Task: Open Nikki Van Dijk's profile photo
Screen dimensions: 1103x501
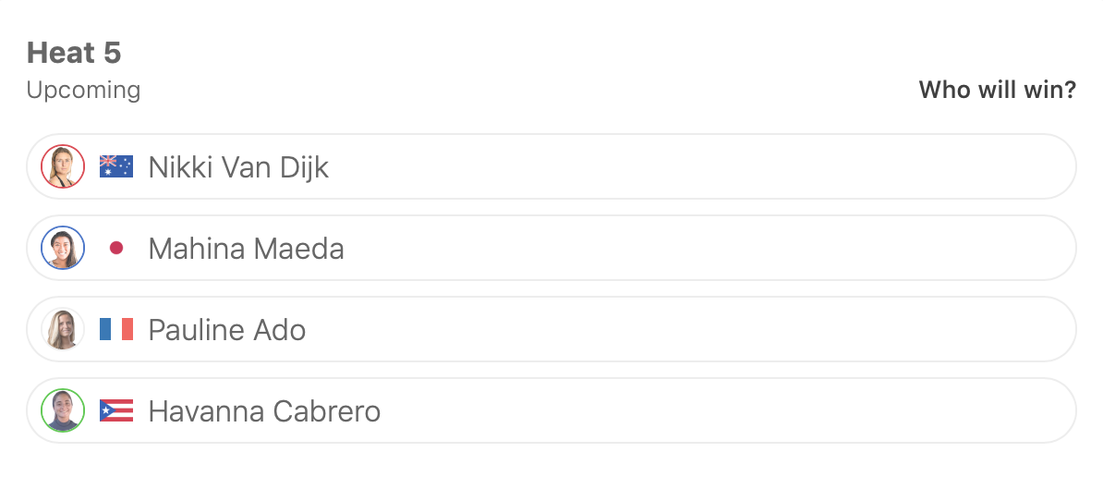Action: pyautogui.click(x=63, y=167)
